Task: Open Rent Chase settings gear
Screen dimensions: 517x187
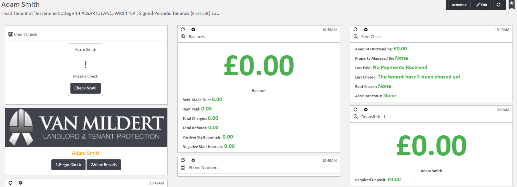Action: coord(366,29)
